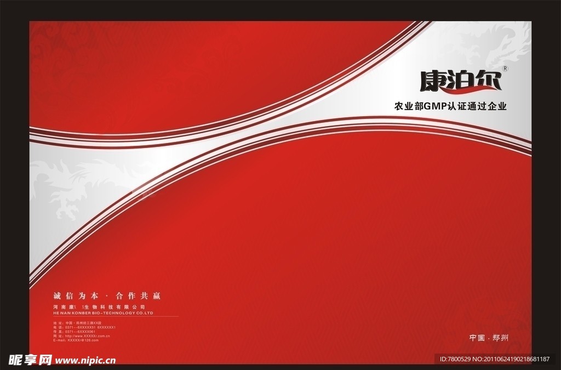The height and width of the screenshot is (370, 561).
Task: Click the 中国·郑州 text
Action: pos(489,338)
